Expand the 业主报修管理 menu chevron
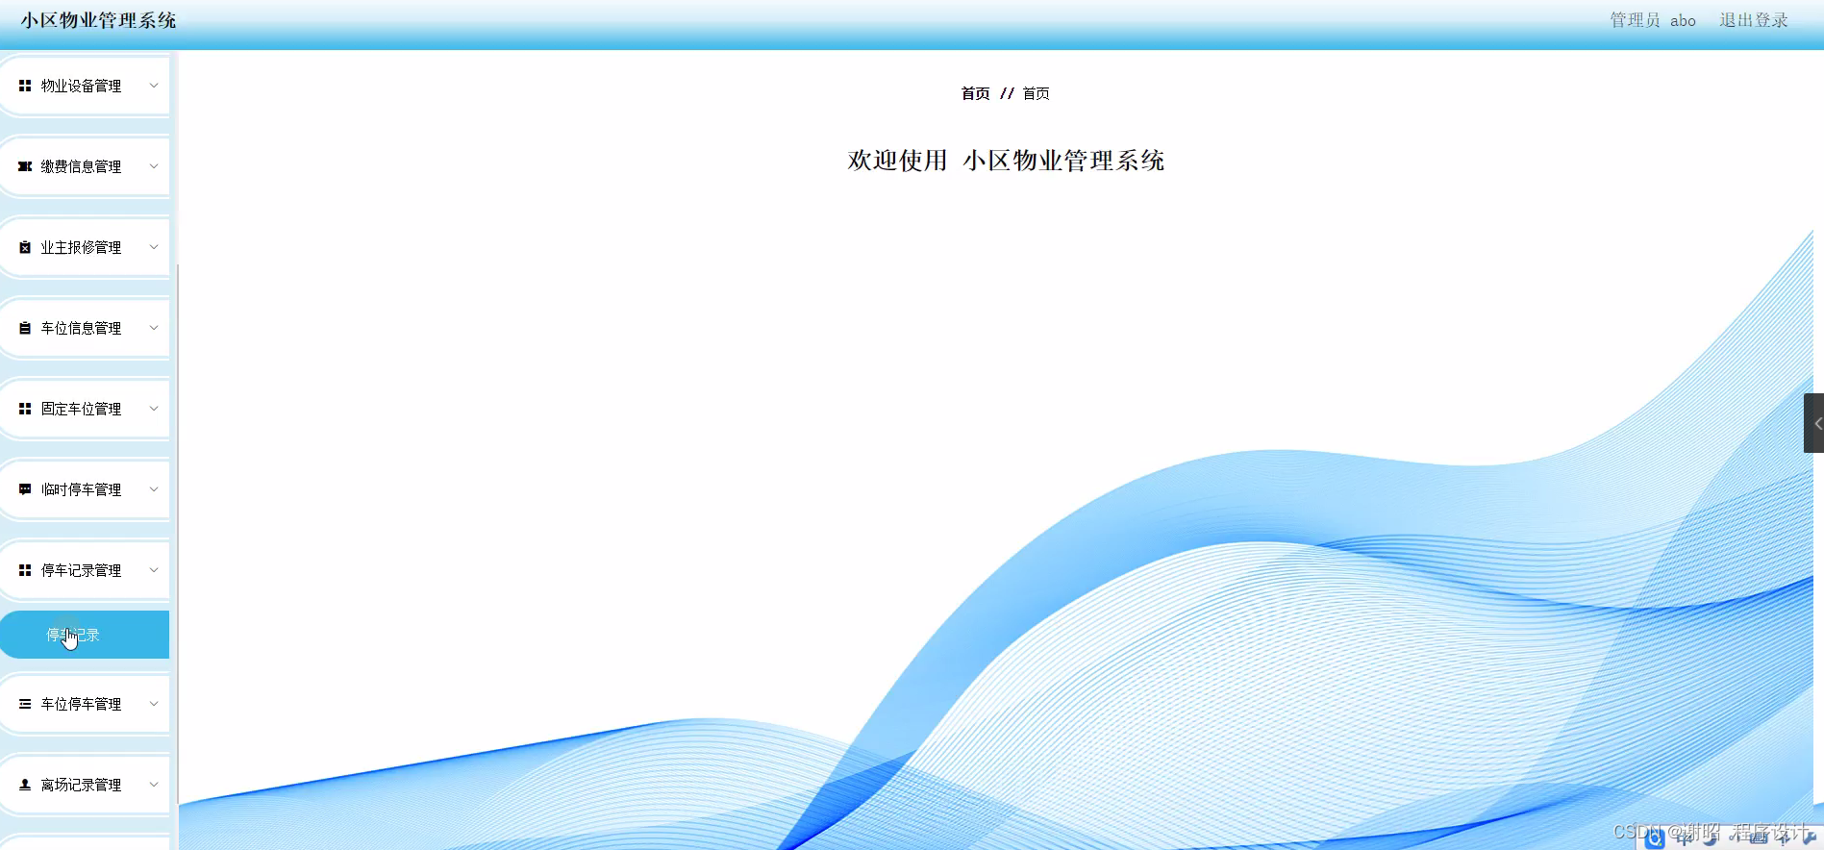This screenshot has height=850, width=1824. click(x=153, y=247)
